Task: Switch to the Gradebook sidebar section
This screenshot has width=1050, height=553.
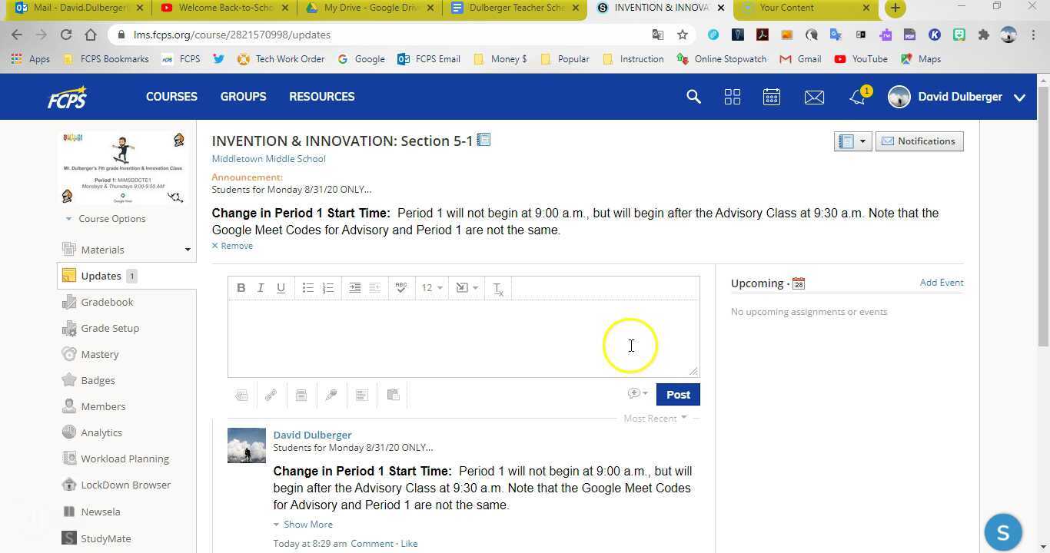Action: point(107,302)
